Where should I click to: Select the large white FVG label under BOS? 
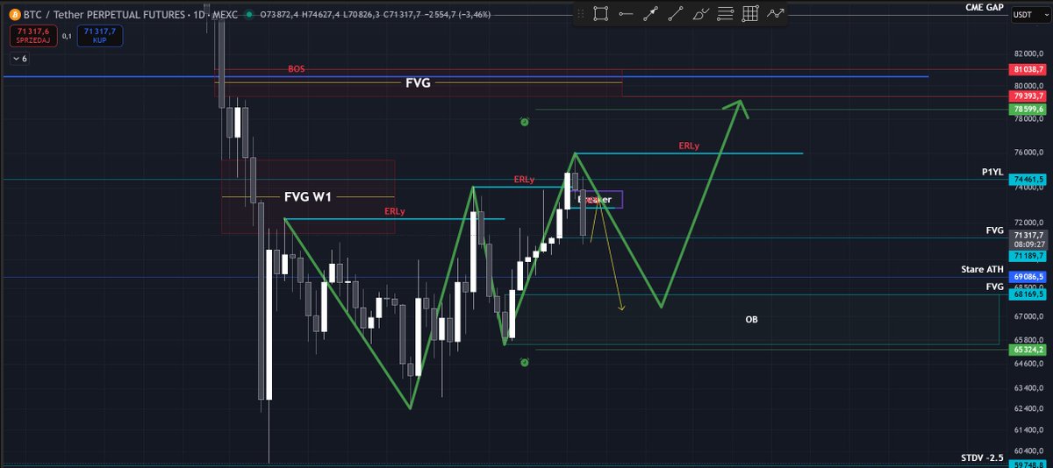click(x=418, y=83)
